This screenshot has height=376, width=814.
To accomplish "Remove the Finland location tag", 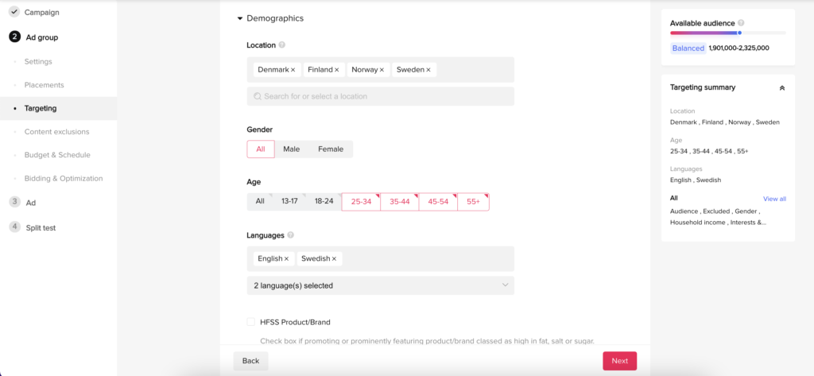I will [336, 70].
